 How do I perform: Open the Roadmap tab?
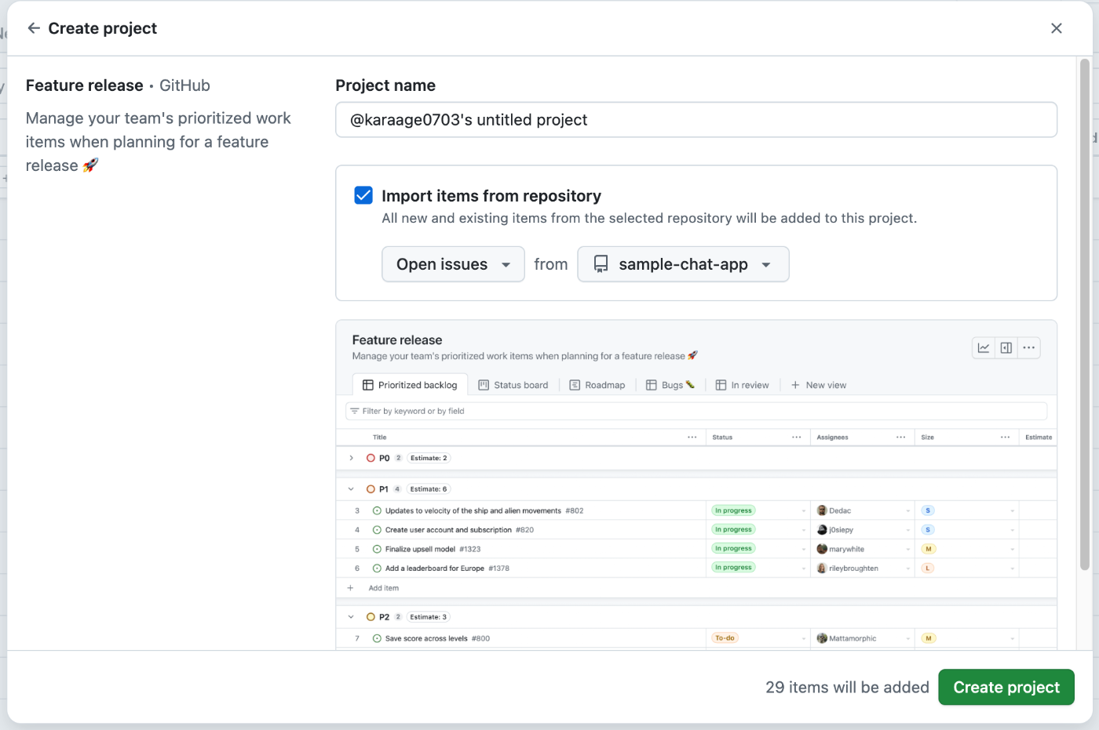tap(597, 385)
